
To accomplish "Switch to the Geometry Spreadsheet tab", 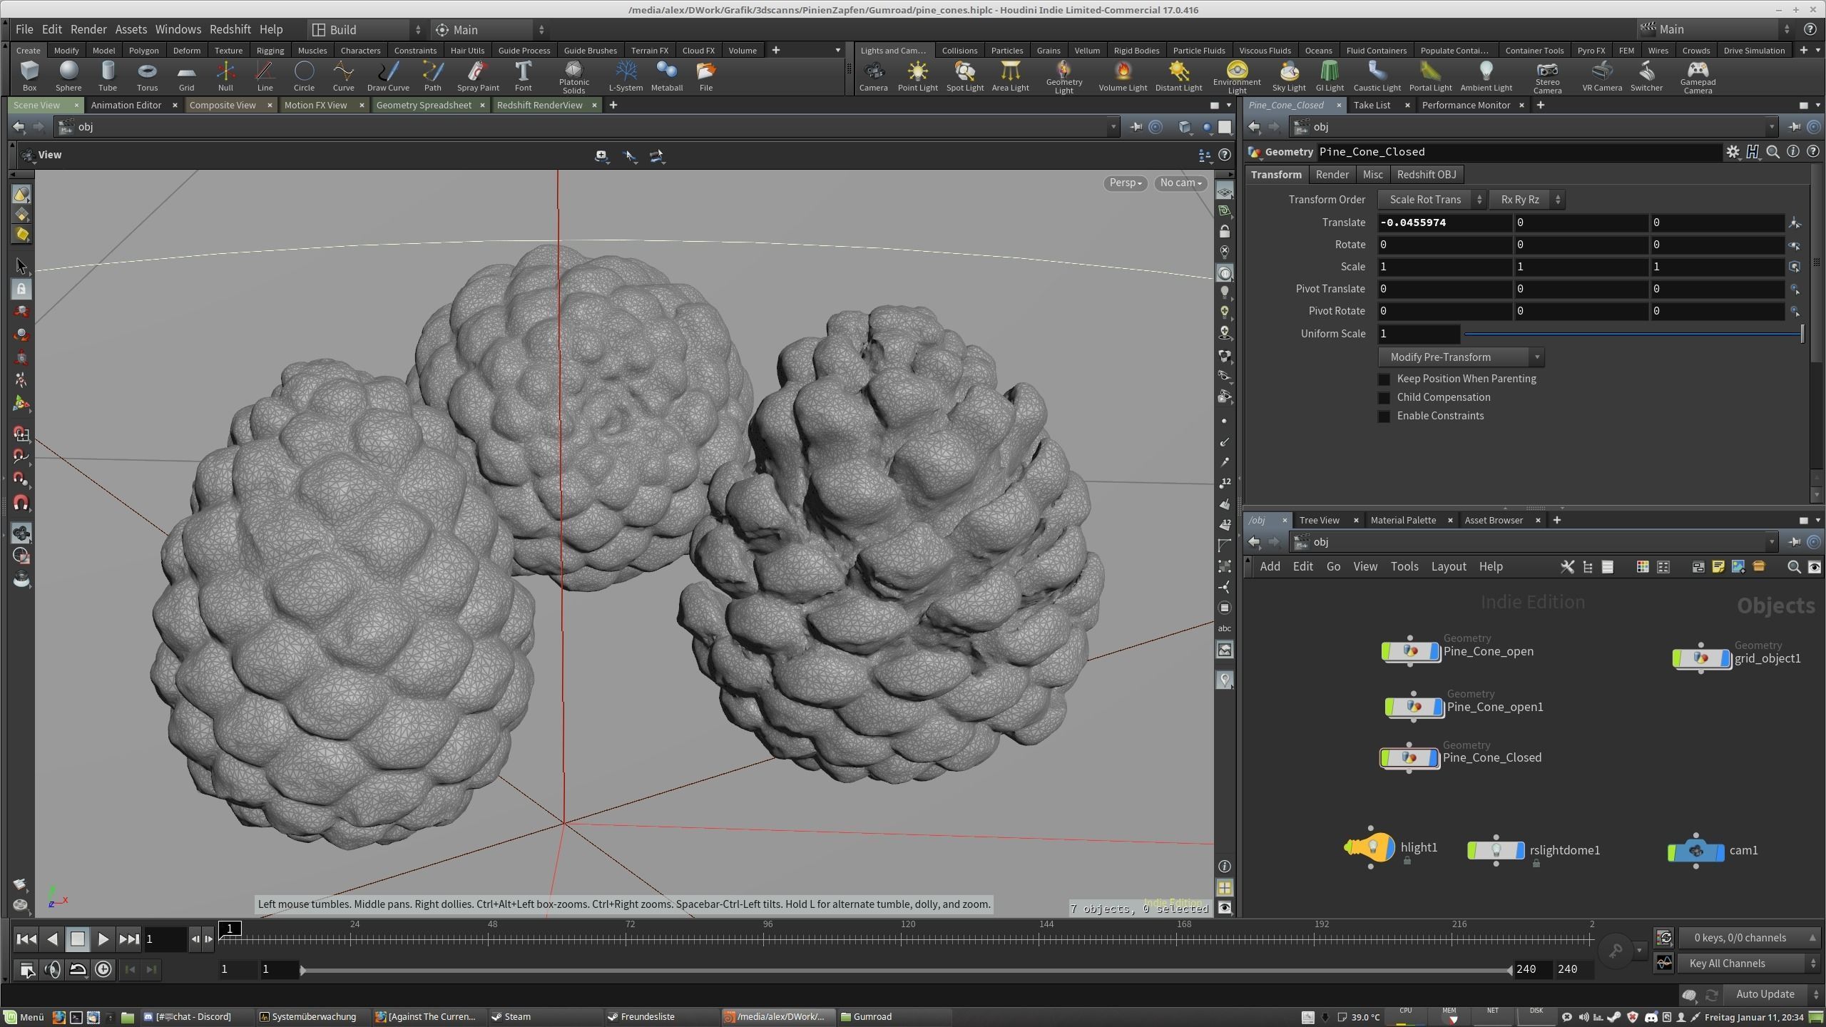I will (x=424, y=105).
